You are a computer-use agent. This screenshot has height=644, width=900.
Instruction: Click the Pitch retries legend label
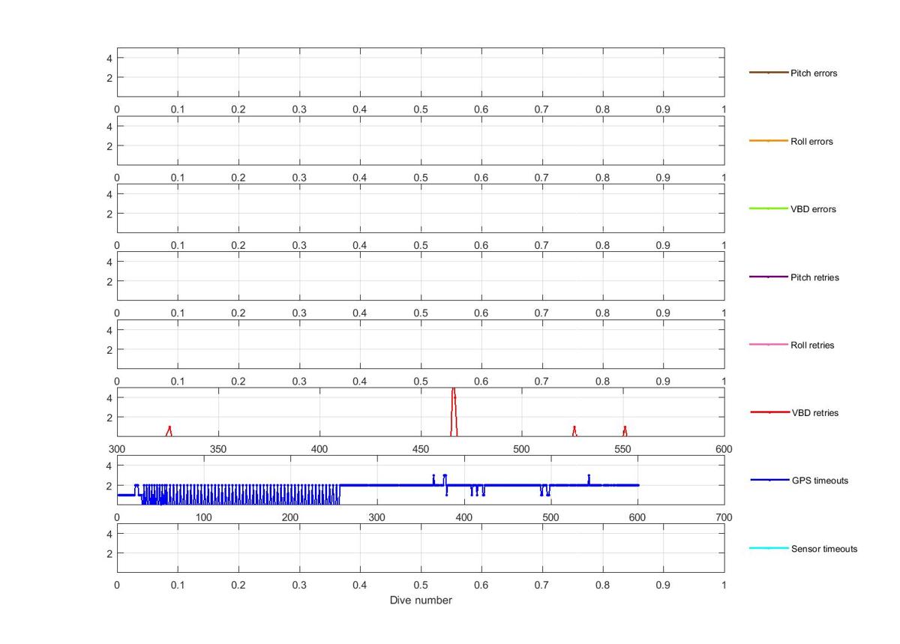coord(814,277)
